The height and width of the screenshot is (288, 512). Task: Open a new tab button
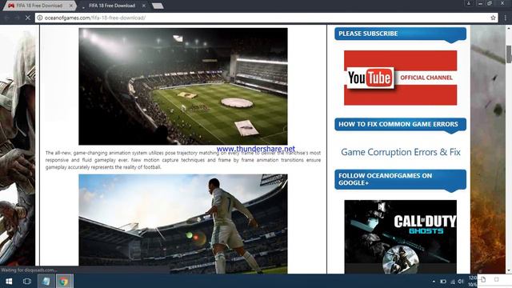pos(158,6)
